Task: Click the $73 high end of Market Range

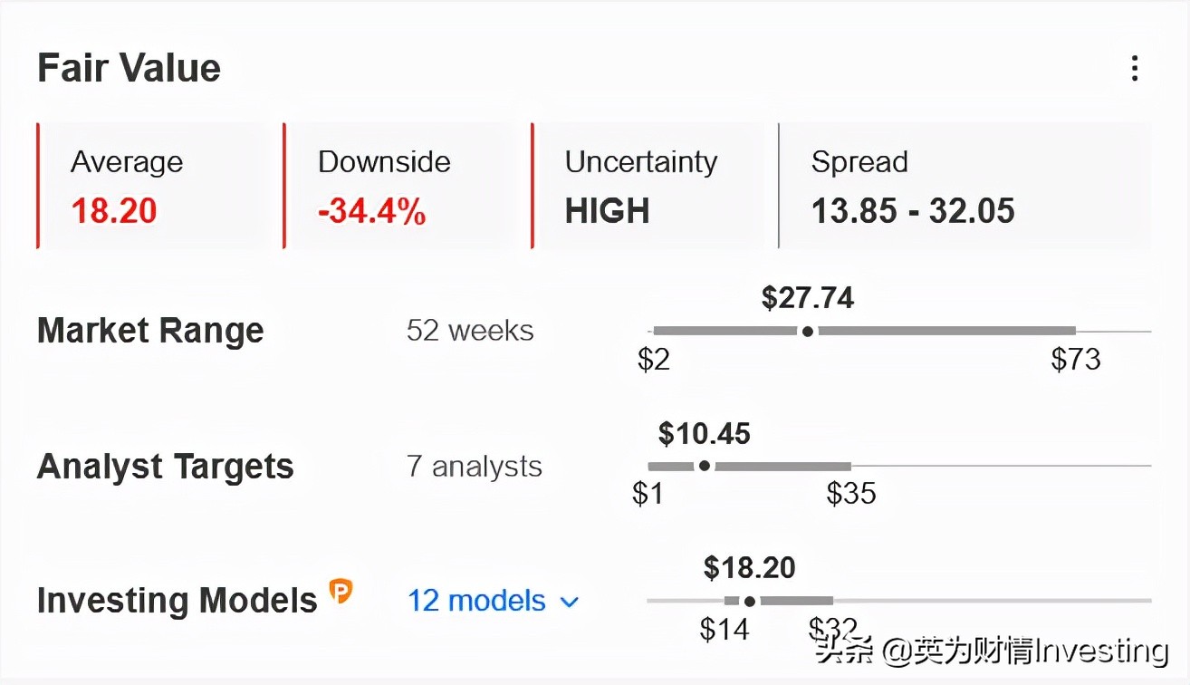Action: coord(1076,360)
